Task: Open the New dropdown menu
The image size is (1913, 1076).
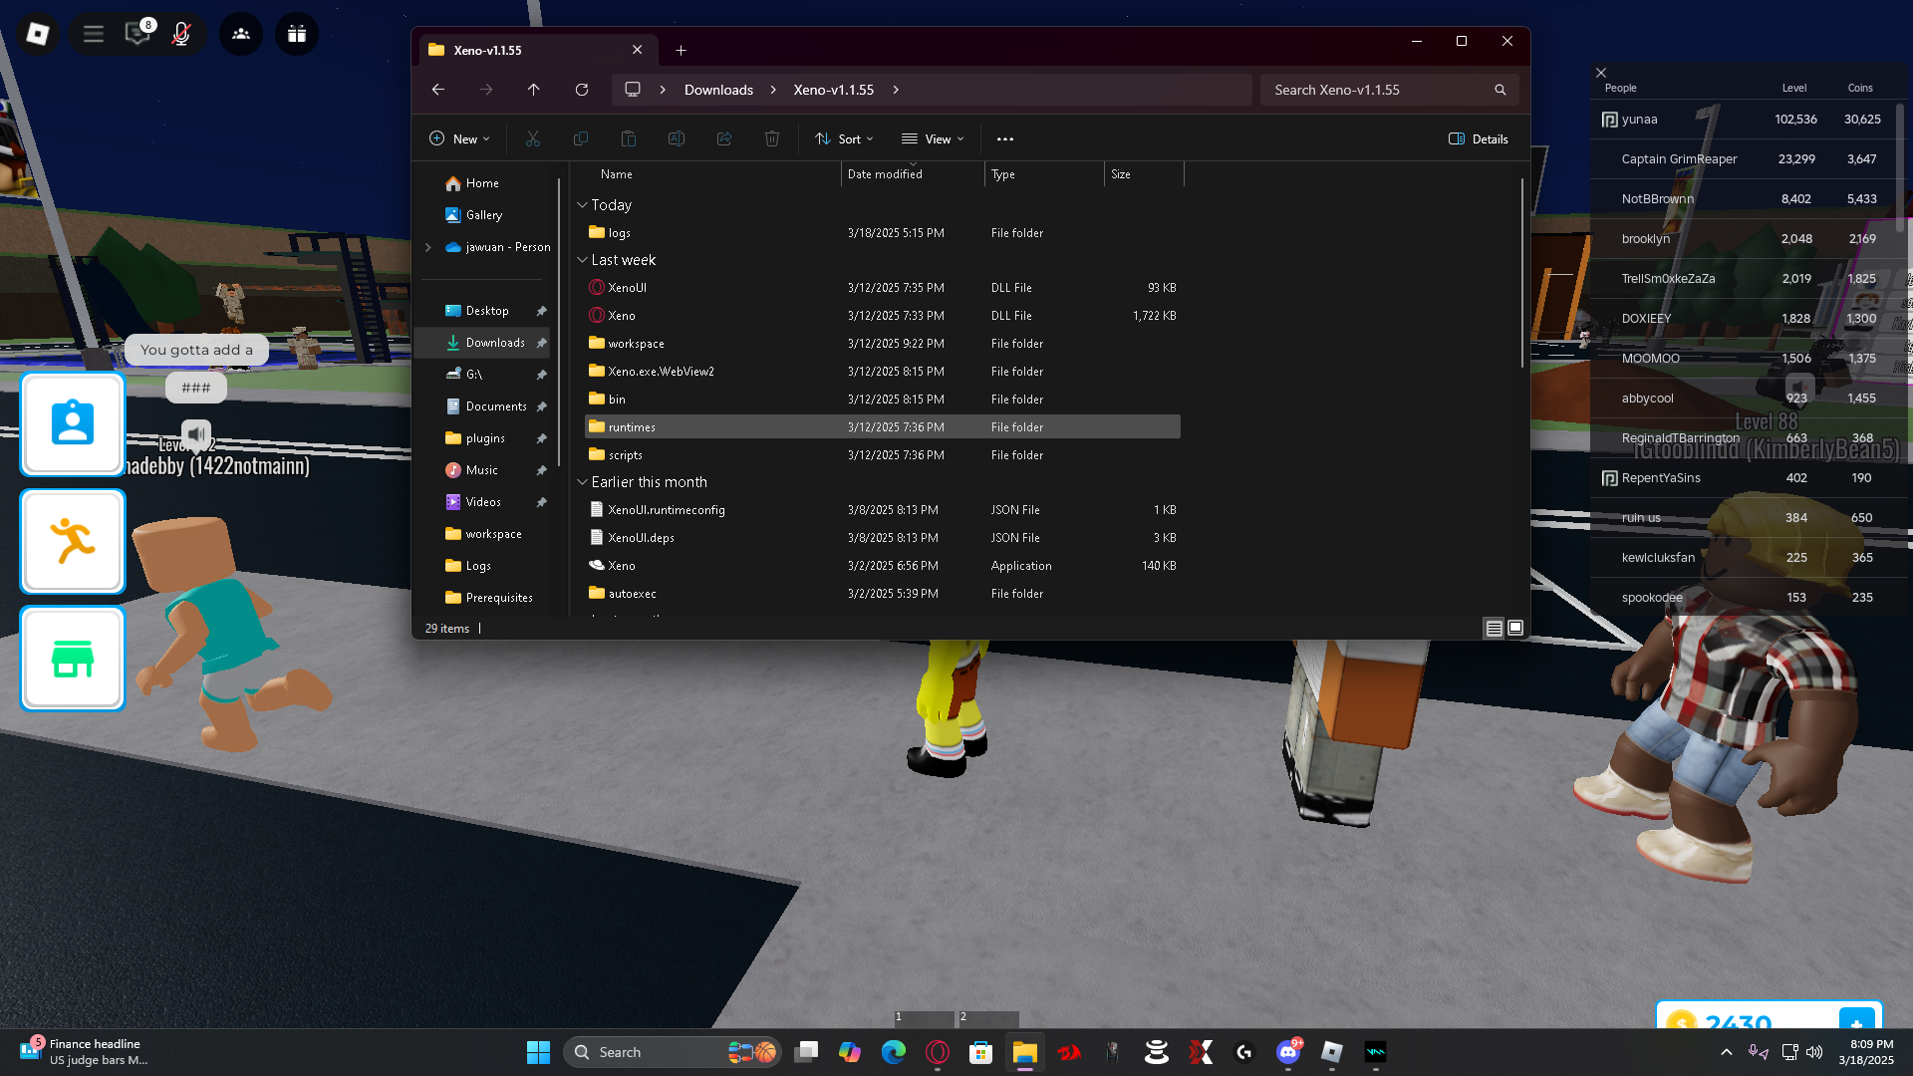Action: tap(459, 139)
